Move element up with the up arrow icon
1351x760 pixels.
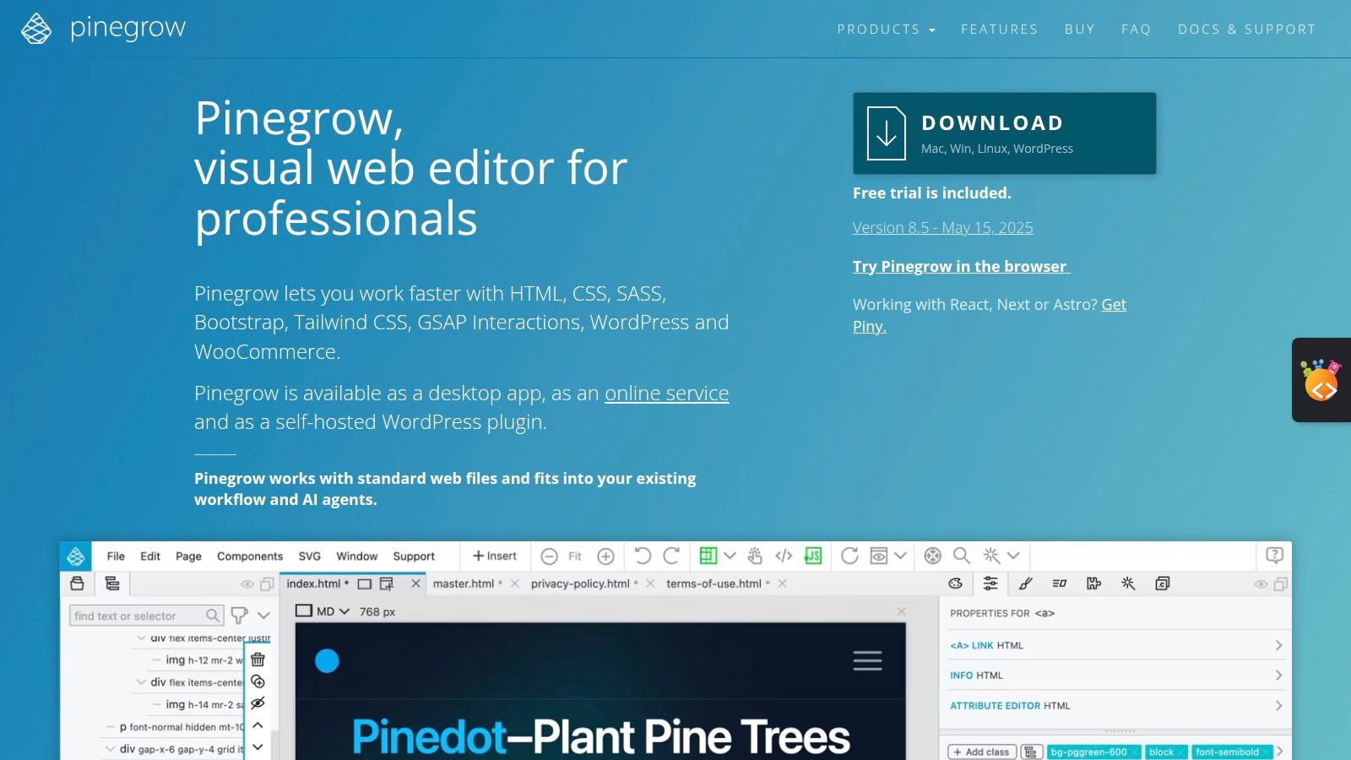point(258,725)
